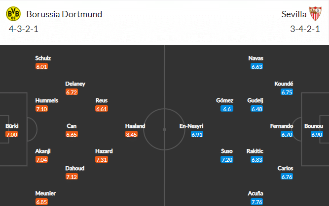Click on player name Bürki
329x206 pixels.
12,126
